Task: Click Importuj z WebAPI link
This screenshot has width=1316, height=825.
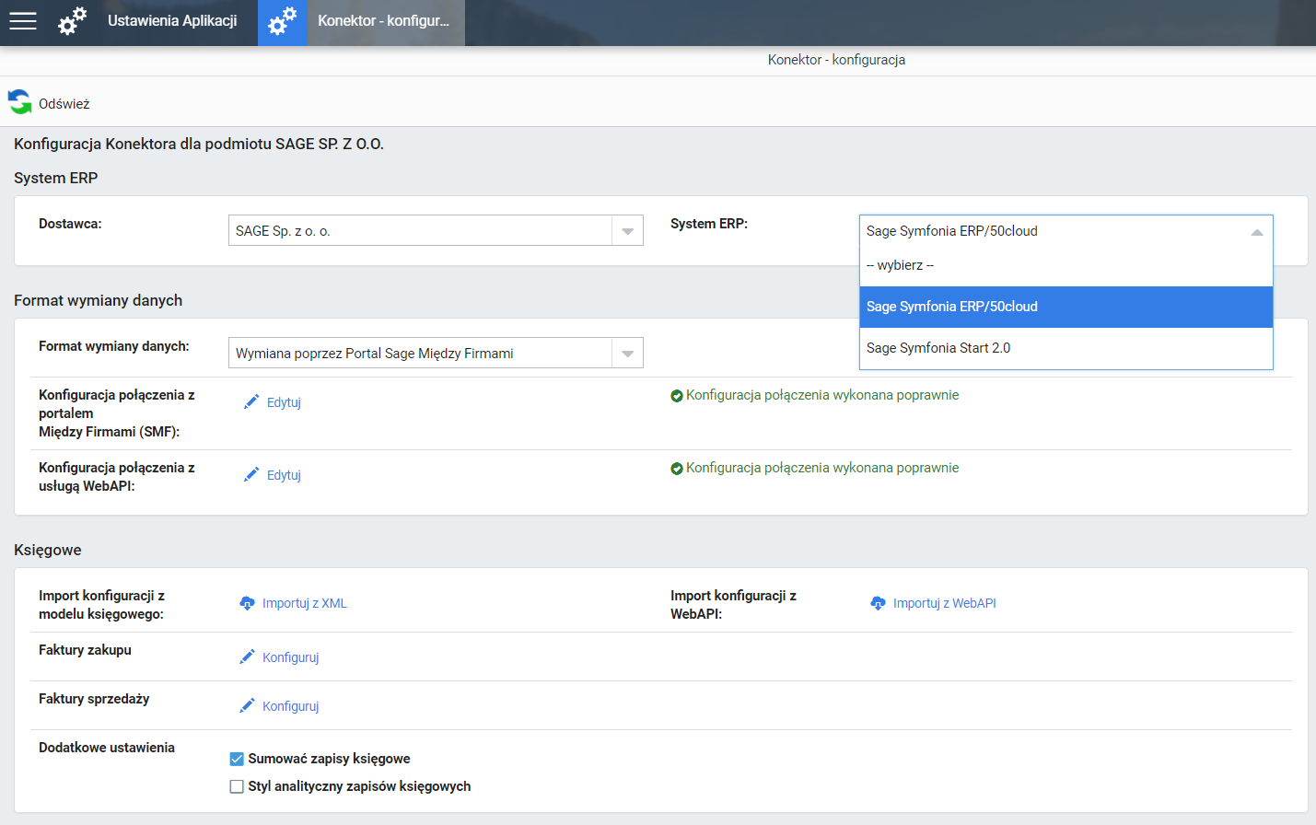Action: 945,603
